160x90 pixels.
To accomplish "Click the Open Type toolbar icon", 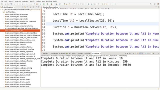I will coord(64,4).
